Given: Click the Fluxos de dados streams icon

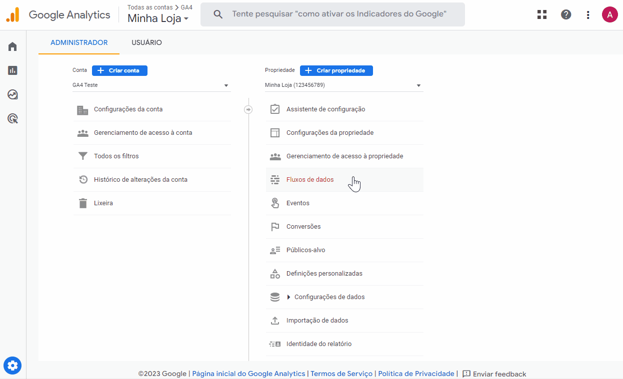Looking at the screenshot, I should coord(274,180).
